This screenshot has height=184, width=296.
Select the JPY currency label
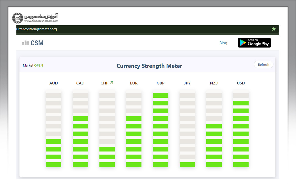(187, 83)
